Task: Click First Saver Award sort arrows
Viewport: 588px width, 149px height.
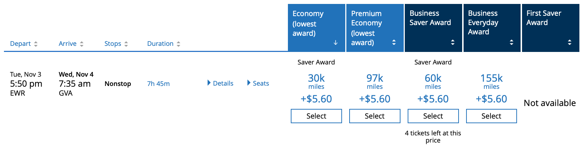Action: tap(570, 42)
